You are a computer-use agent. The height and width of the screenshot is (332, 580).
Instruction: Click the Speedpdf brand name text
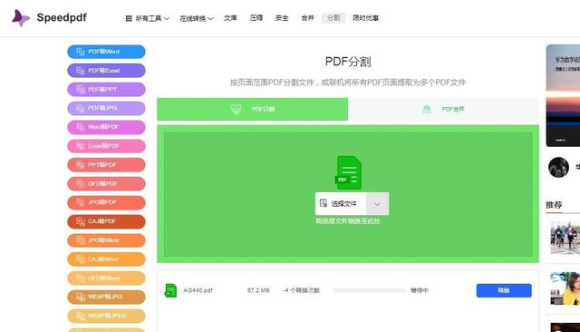point(62,18)
